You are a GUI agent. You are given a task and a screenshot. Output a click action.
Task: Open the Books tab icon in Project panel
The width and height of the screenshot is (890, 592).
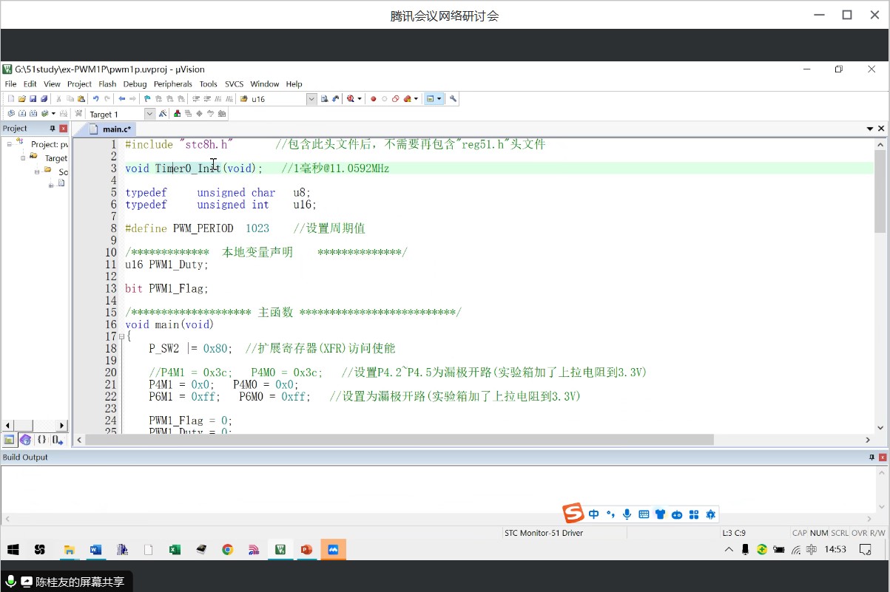click(x=26, y=440)
